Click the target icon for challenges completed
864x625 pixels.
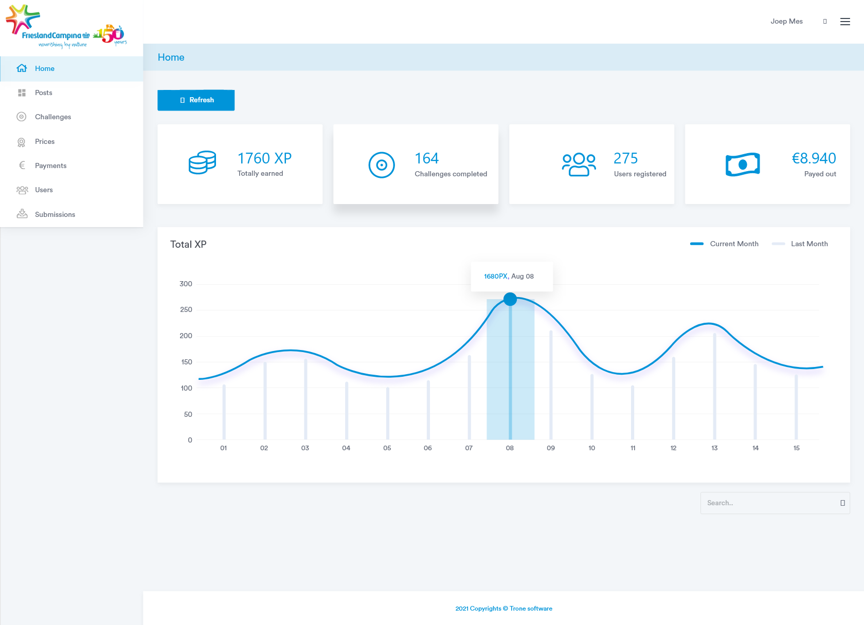382,165
